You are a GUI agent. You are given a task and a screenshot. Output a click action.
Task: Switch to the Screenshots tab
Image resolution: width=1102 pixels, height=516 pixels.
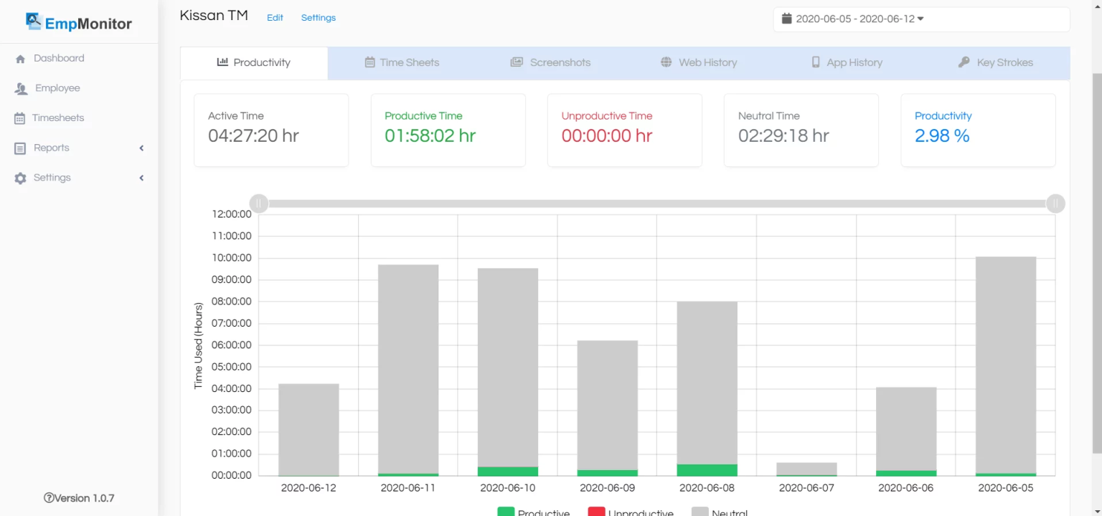coord(550,62)
